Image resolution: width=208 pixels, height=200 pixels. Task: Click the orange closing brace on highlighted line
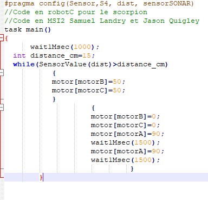tap(41, 177)
